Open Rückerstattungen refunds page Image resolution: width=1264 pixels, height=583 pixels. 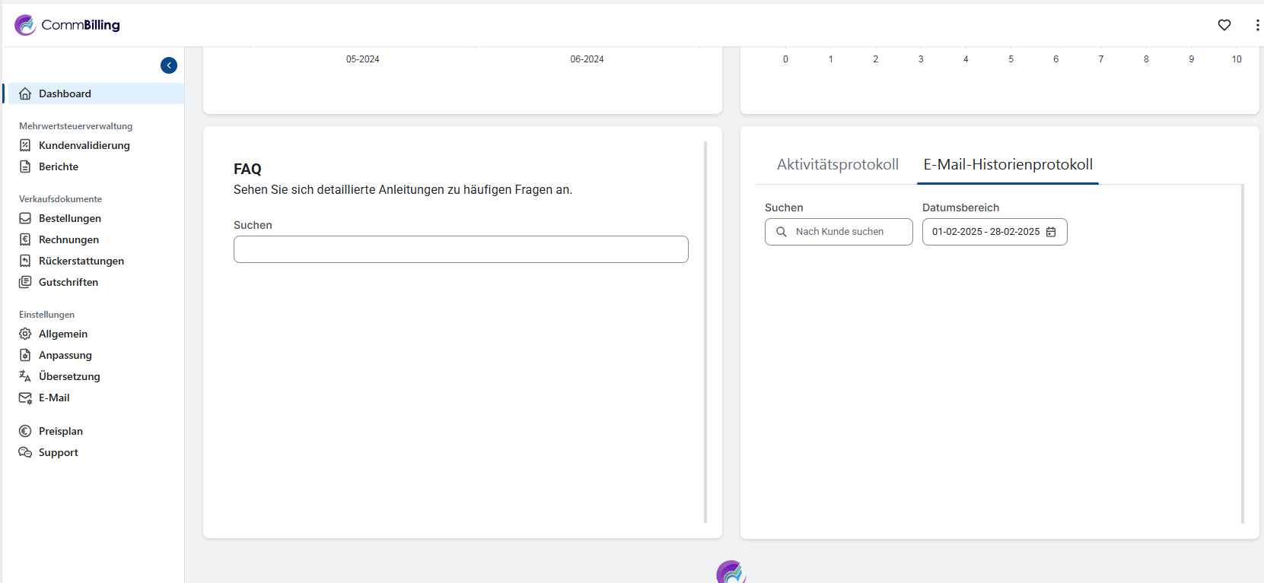point(81,261)
